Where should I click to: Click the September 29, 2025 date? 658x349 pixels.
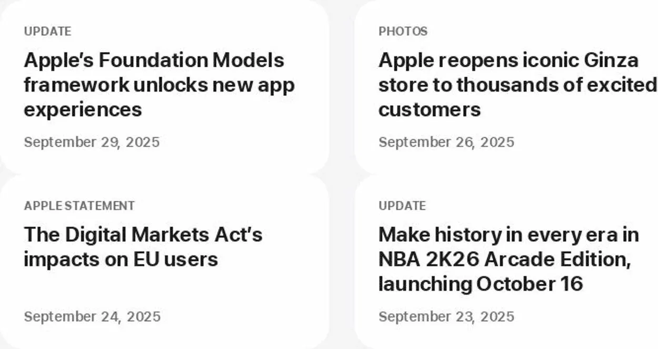tap(92, 142)
